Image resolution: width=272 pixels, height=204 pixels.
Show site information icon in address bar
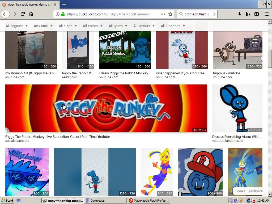coord(57,14)
